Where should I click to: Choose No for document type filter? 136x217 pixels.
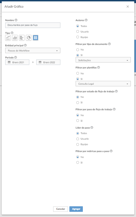(78, 49)
